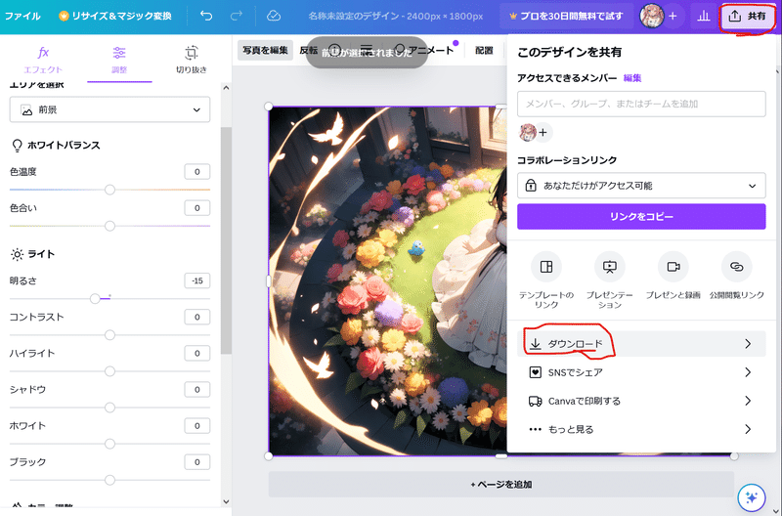Click the left panel scrollbar down arrow

pos(226,501)
